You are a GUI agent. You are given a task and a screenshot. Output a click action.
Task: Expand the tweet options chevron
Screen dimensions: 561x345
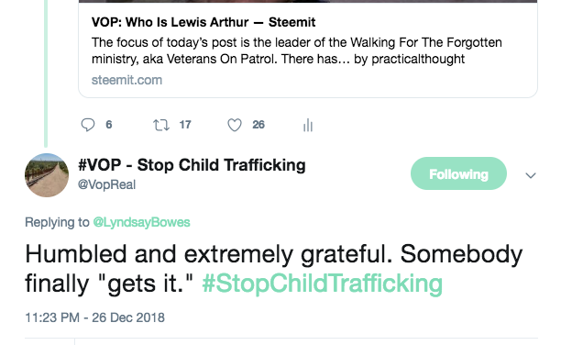click(531, 175)
